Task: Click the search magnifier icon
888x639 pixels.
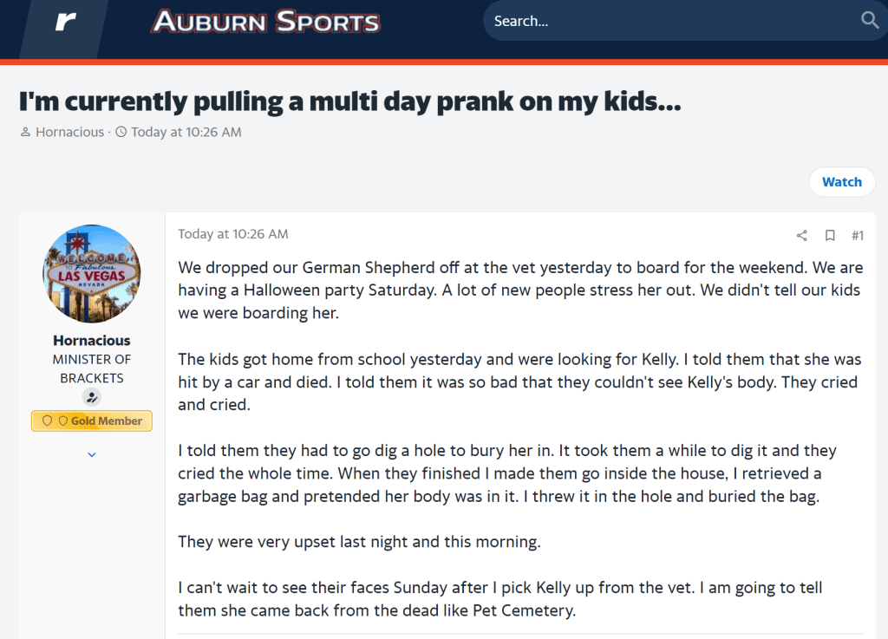Action: point(869,21)
